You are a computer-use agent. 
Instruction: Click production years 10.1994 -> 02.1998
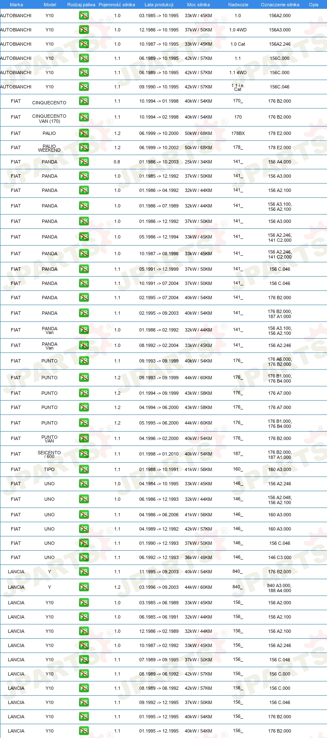coord(159,117)
